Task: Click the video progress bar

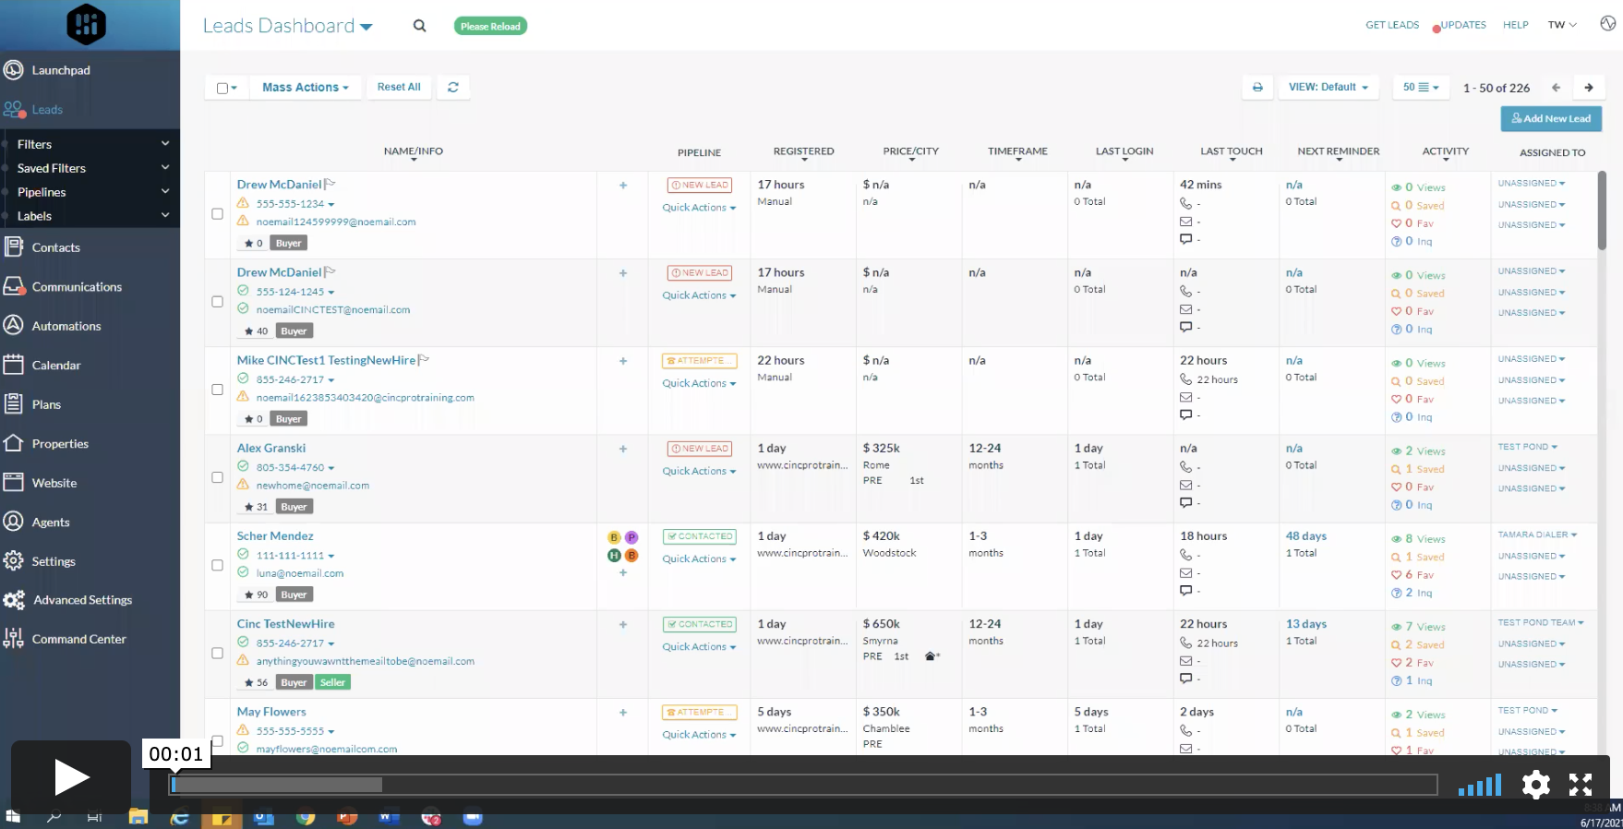Action: [x=803, y=785]
